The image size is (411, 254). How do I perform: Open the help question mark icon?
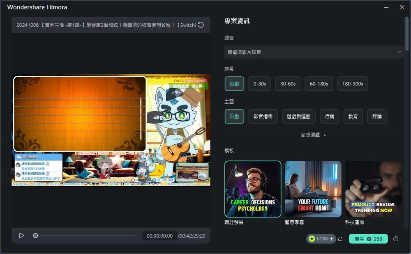point(396,239)
